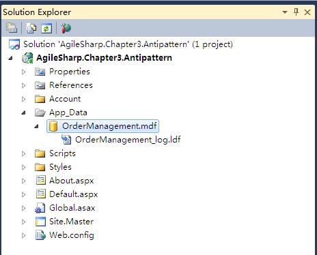Toggle auto-hide pin for Solution Explorer
Image resolution: width=317 pixels, height=255 pixels.
click(x=296, y=12)
